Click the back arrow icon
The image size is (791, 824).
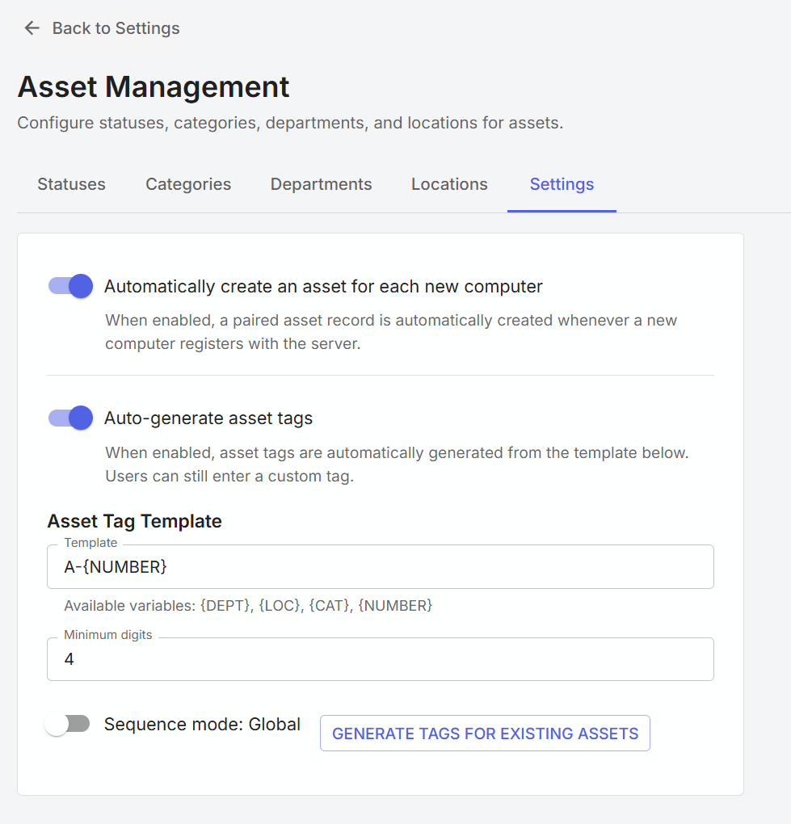[32, 28]
